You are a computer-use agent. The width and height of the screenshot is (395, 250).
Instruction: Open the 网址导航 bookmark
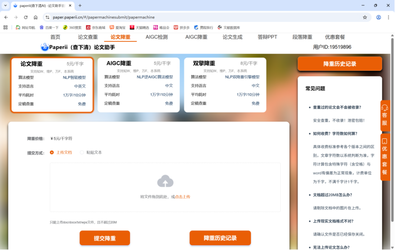tap(25, 28)
